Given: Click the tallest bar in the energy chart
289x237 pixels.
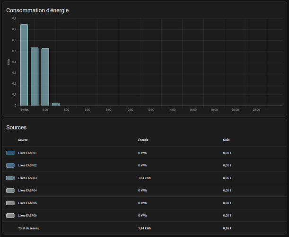Looking at the screenshot, I should click(24, 65).
